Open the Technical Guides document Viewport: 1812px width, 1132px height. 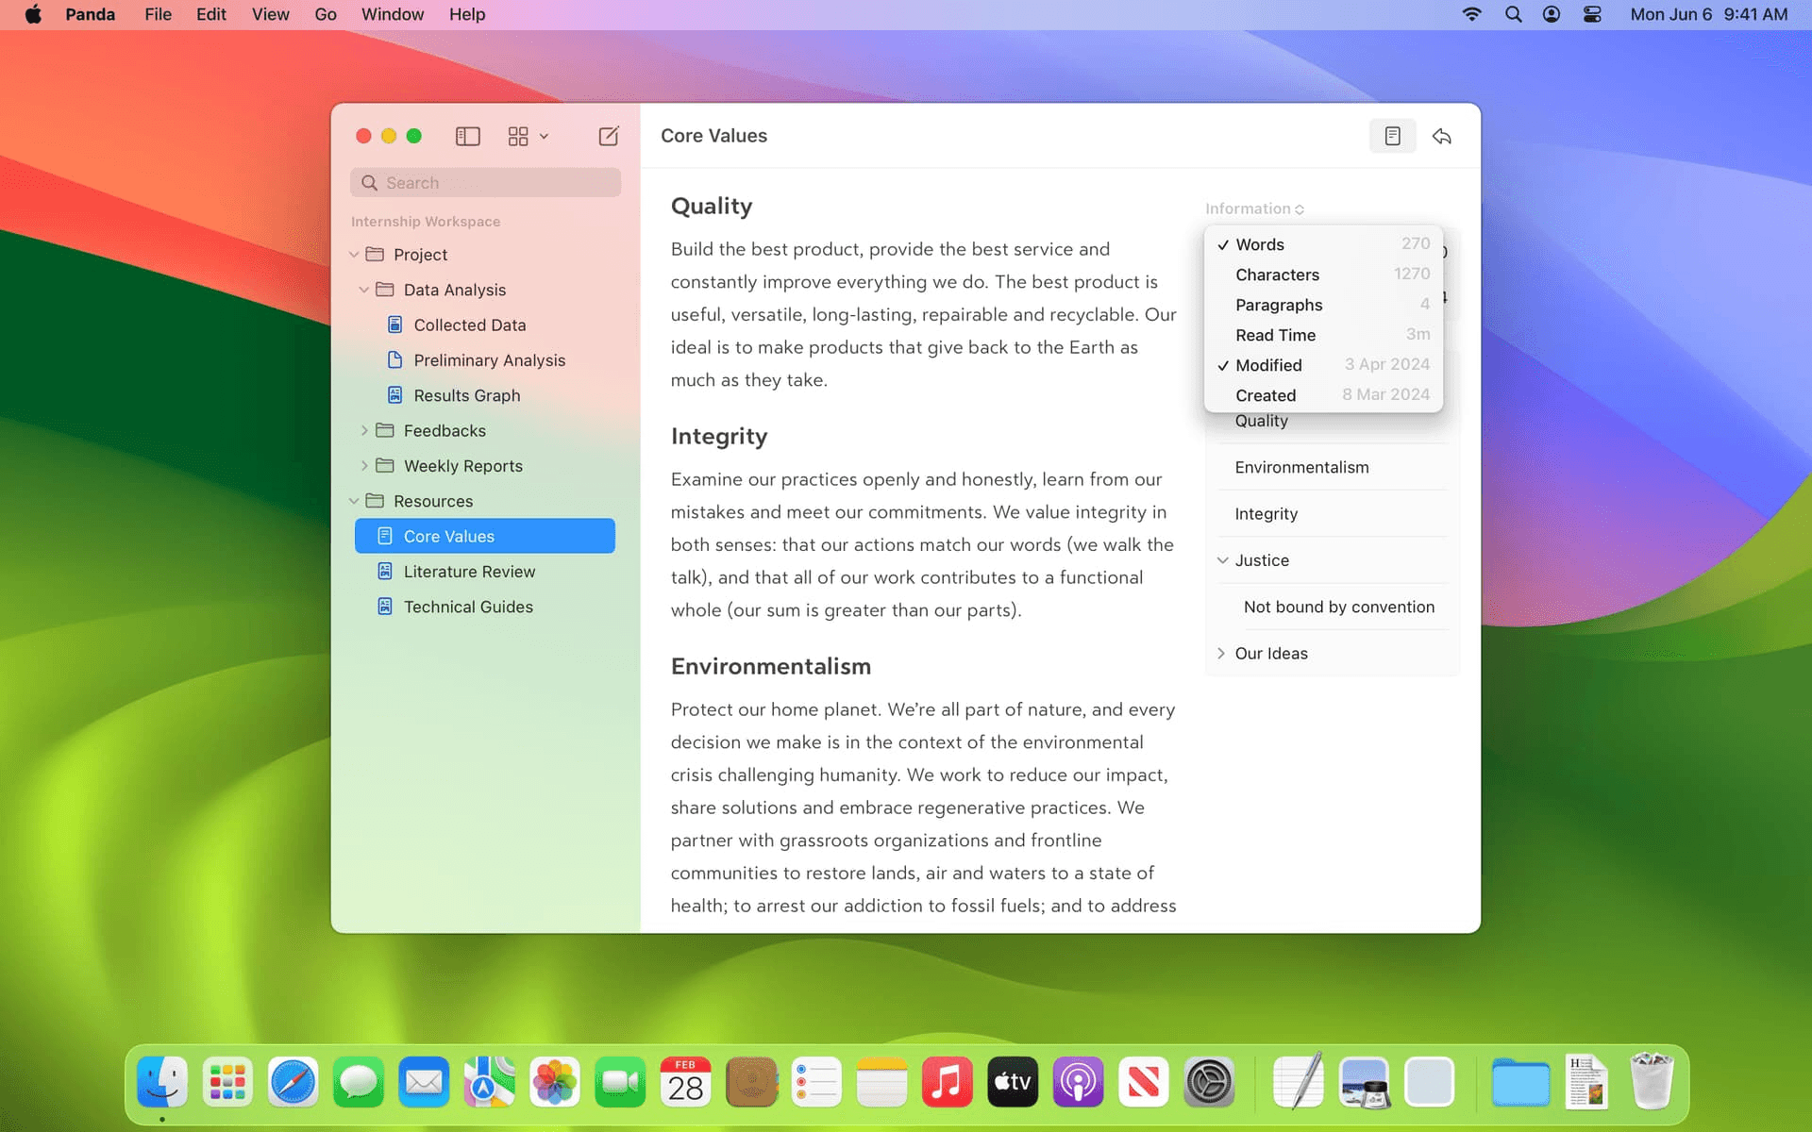[x=468, y=607]
